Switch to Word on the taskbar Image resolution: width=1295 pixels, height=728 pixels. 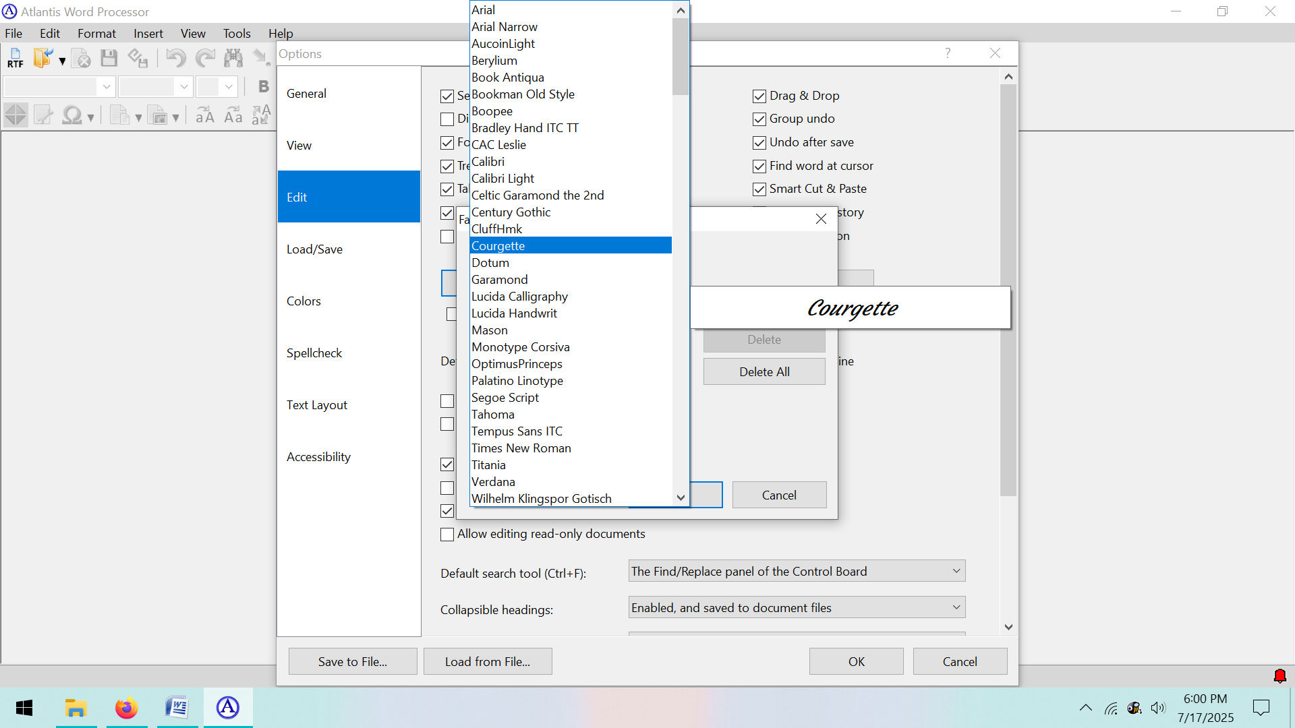coord(177,708)
